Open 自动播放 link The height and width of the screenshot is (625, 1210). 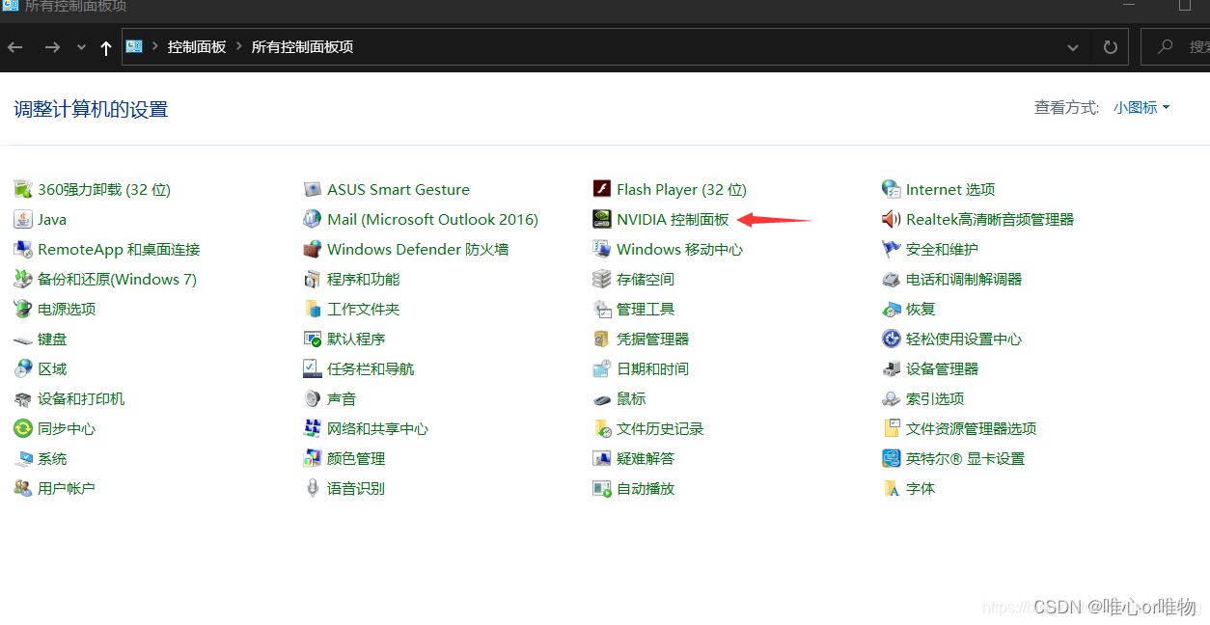coord(646,488)
